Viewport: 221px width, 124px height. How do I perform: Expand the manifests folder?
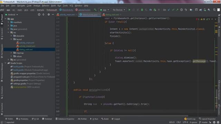[x=8, y=22]
